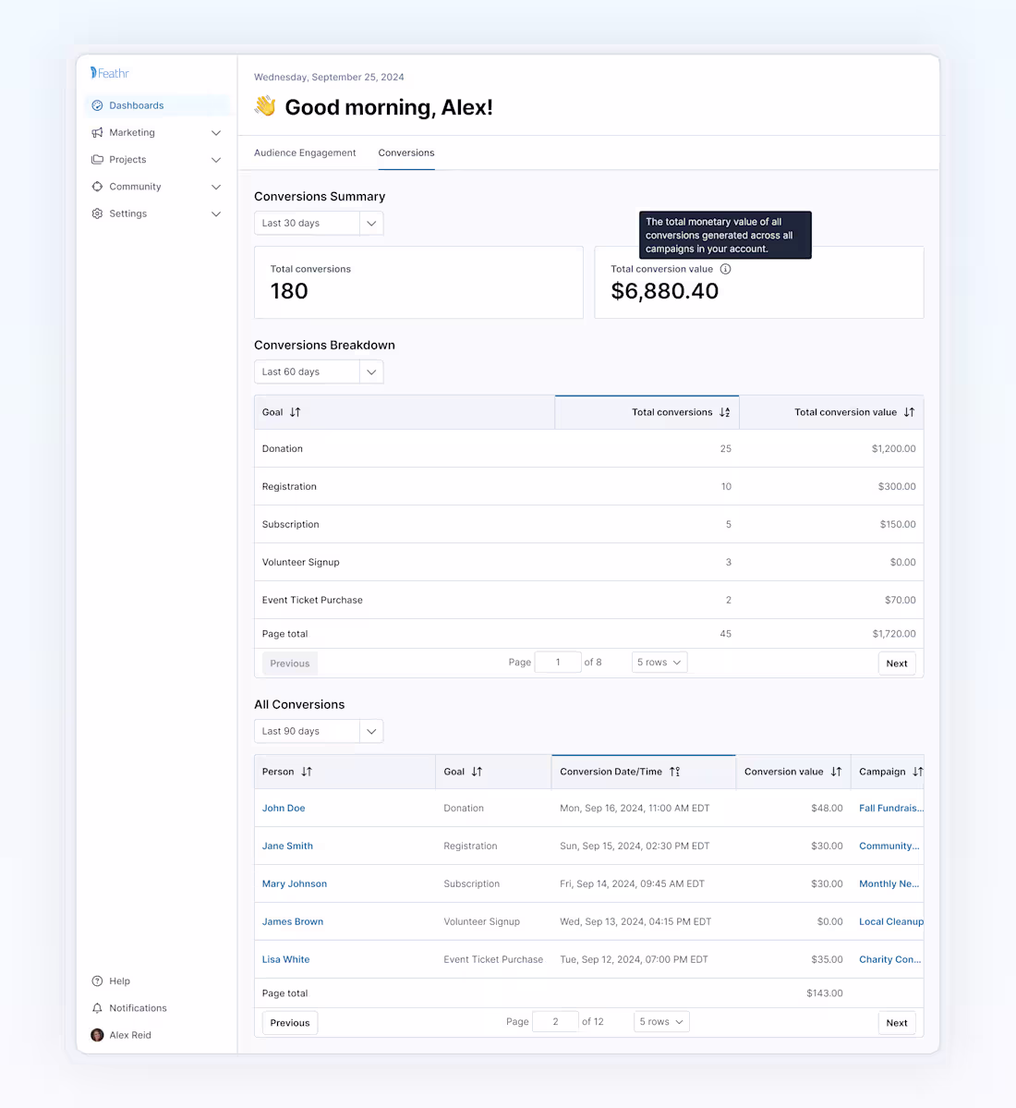Expand the Settings sidebar section chevron
The width and height of the screenshot is (1016, 1108).
click(215, 213)
